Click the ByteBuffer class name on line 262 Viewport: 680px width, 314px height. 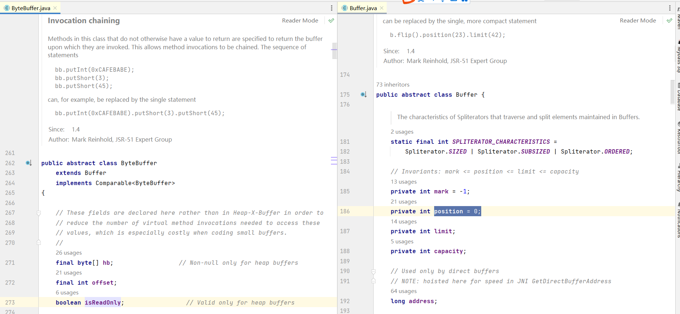point(139,163)
